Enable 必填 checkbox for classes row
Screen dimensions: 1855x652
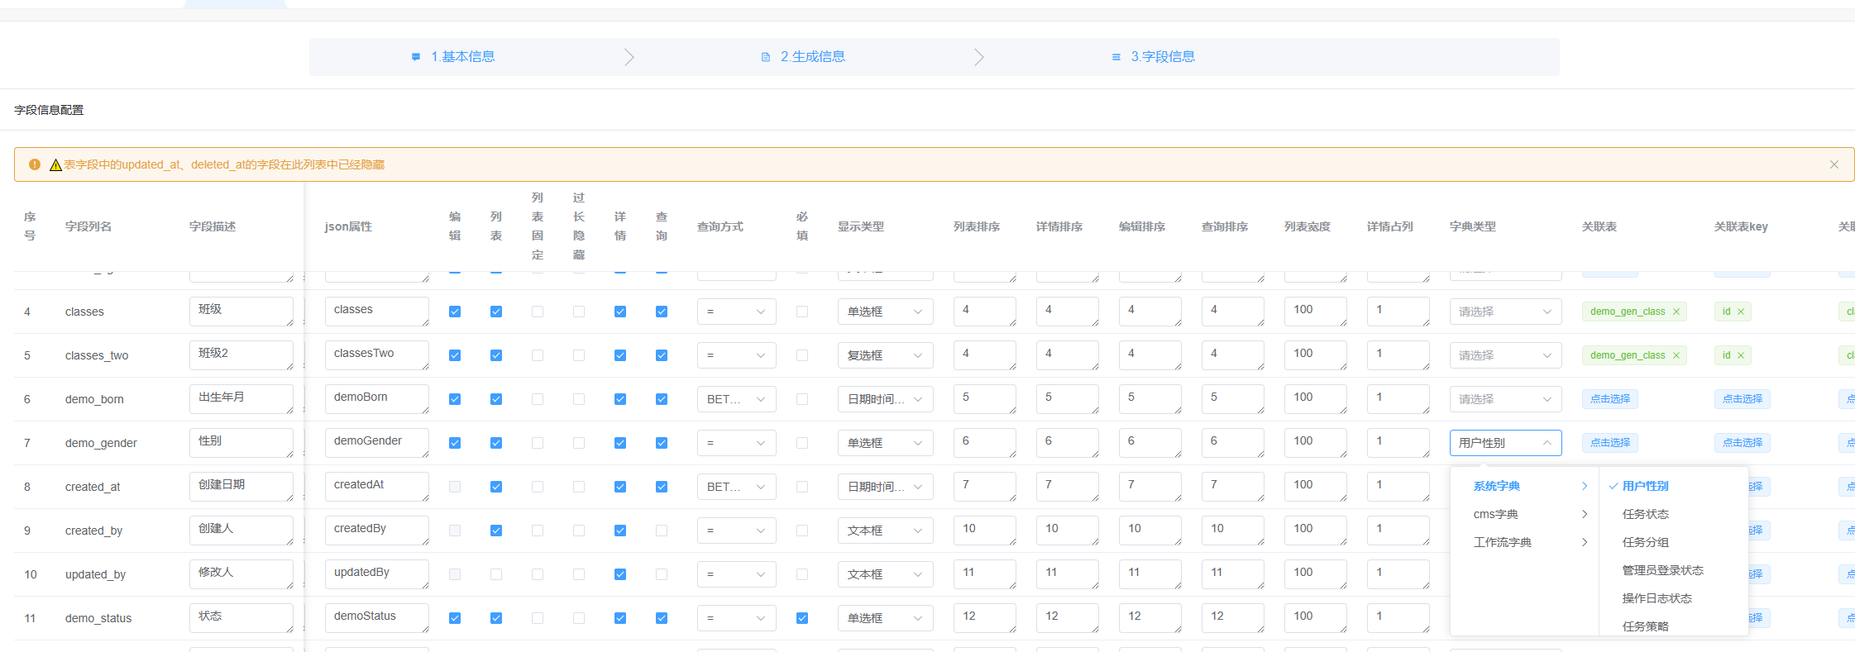pos(802,312)
